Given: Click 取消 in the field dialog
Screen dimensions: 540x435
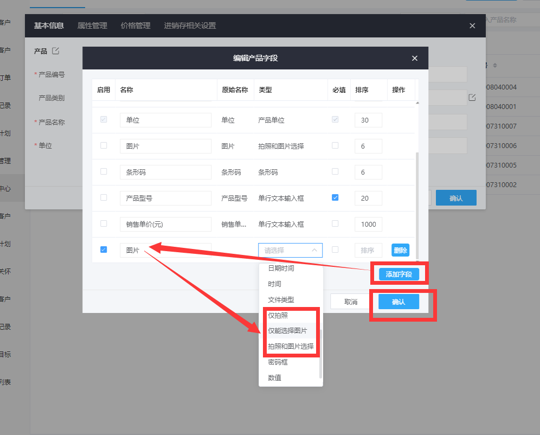Looking at the screenshot, I should [351, 302].
